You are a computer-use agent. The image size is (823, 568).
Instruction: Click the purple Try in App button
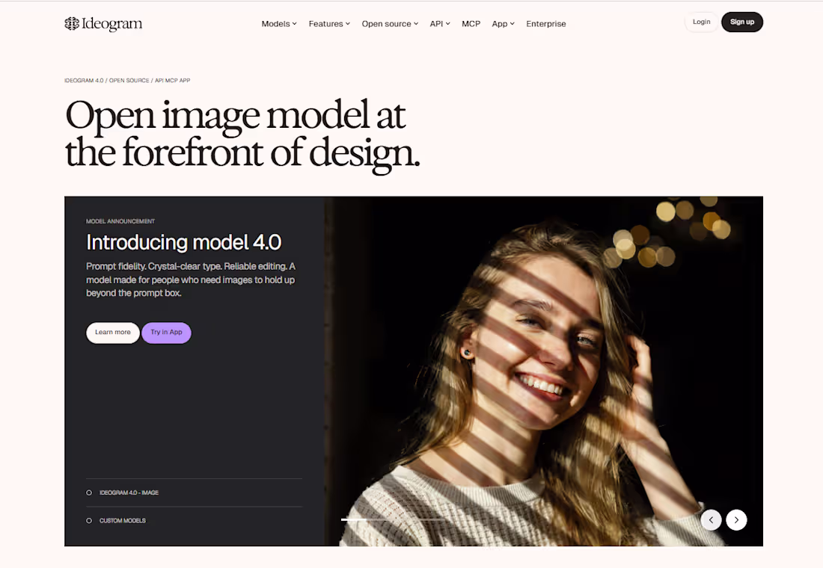pyautogui.click(x=166, y=333)
